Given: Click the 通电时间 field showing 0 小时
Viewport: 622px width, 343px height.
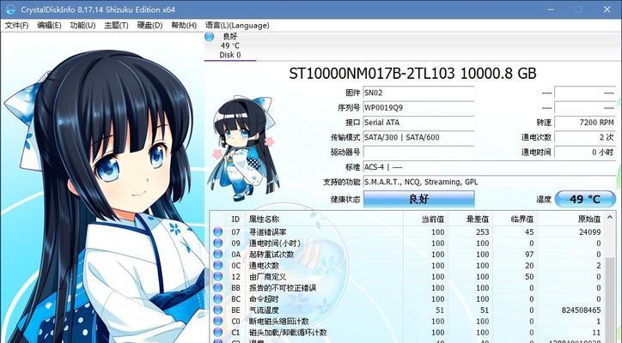Looking at the screenshot, I should tap(585, 152).
